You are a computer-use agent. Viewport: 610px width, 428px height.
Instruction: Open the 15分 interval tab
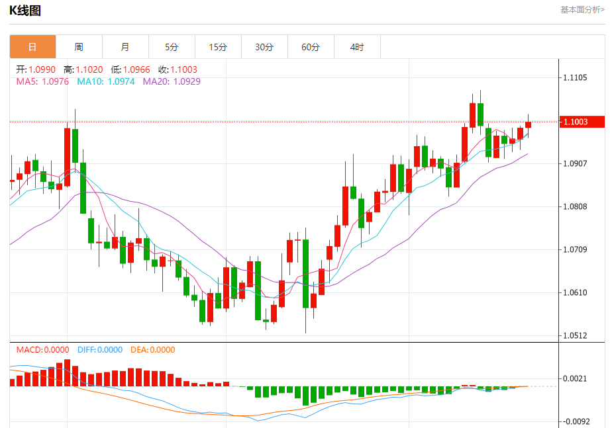[218, 47]
